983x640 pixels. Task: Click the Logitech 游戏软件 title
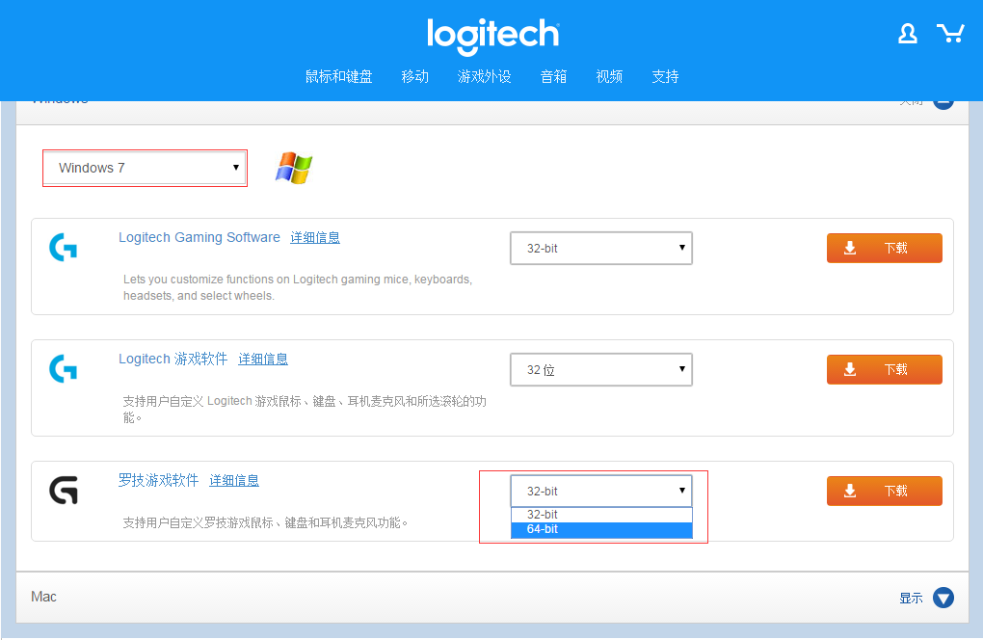pos(173,360)
